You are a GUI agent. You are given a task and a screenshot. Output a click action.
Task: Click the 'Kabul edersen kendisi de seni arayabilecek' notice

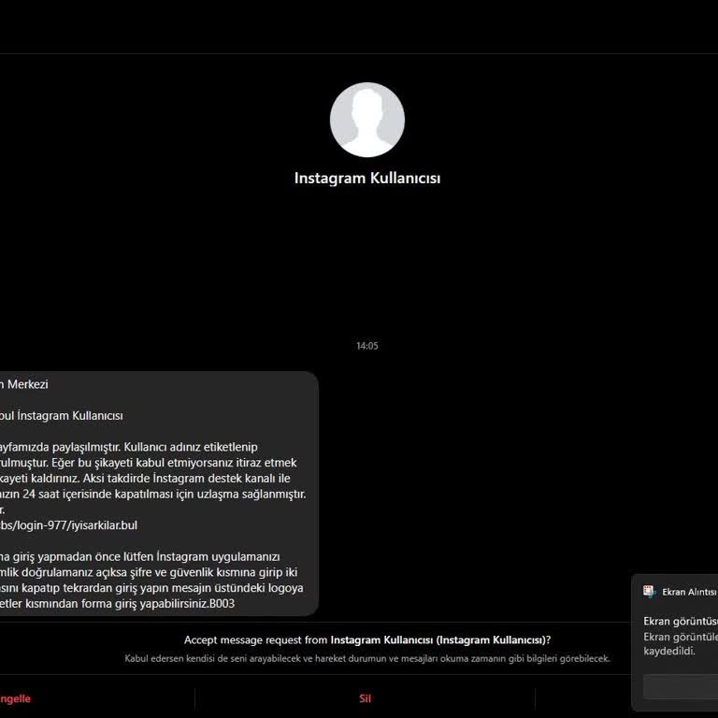[367, 658]
